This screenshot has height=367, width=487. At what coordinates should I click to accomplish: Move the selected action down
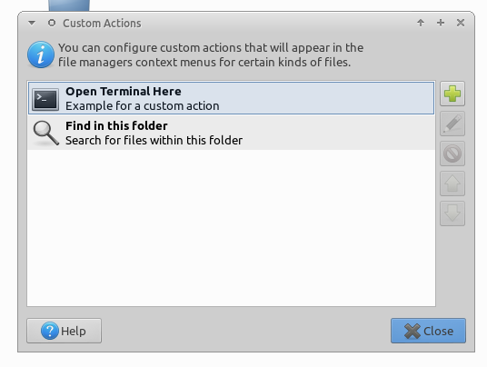(452, 213)
